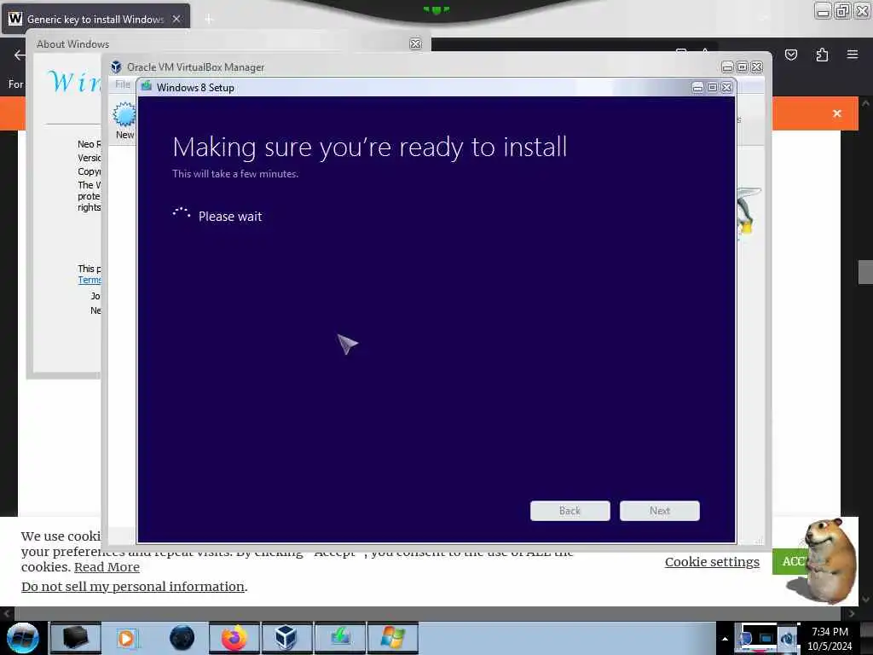The width and height of the screenshot is (873, 655).
Task: Click the Next button in Windows 8 Setup
Action: 660,511
